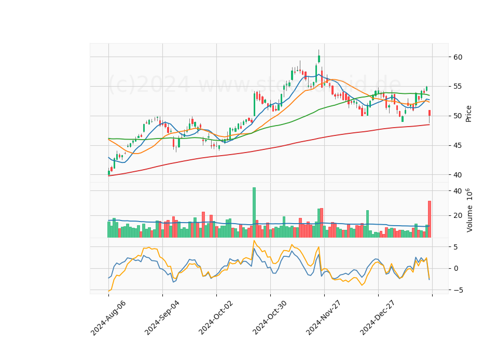Click the 5 tick on the oscillator axis
This screenshot has width=498, height=358.
point(456,247)
